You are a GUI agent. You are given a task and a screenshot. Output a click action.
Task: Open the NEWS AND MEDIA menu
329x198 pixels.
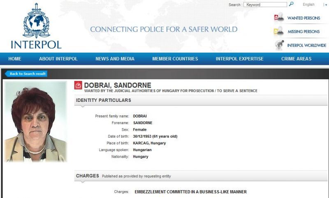pyautogui.click(x=115, y=59)
